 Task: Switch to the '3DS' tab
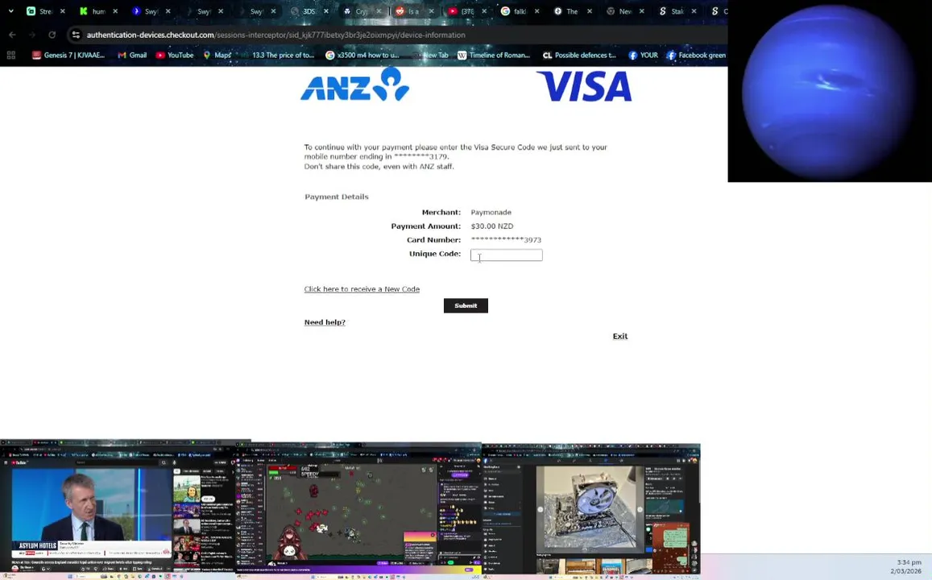303,11
